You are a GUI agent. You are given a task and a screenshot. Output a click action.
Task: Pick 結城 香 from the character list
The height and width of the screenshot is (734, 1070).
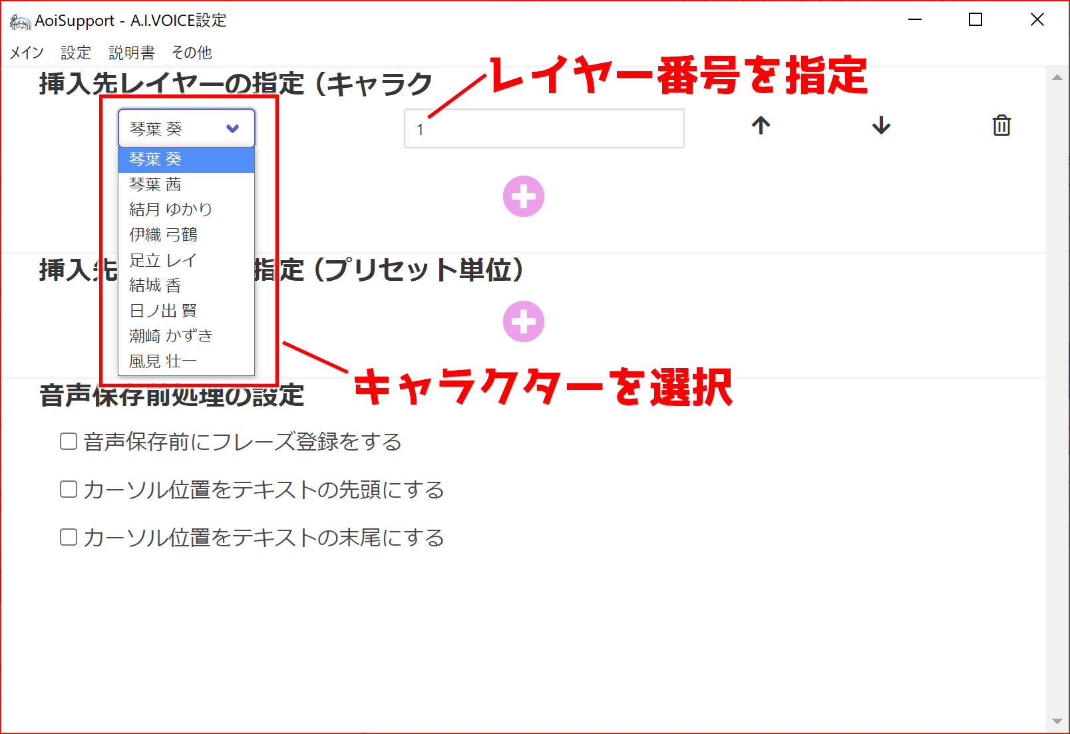(x=186, y=285)
